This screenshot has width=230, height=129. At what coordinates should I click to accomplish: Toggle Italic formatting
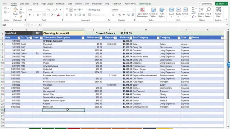34,15
